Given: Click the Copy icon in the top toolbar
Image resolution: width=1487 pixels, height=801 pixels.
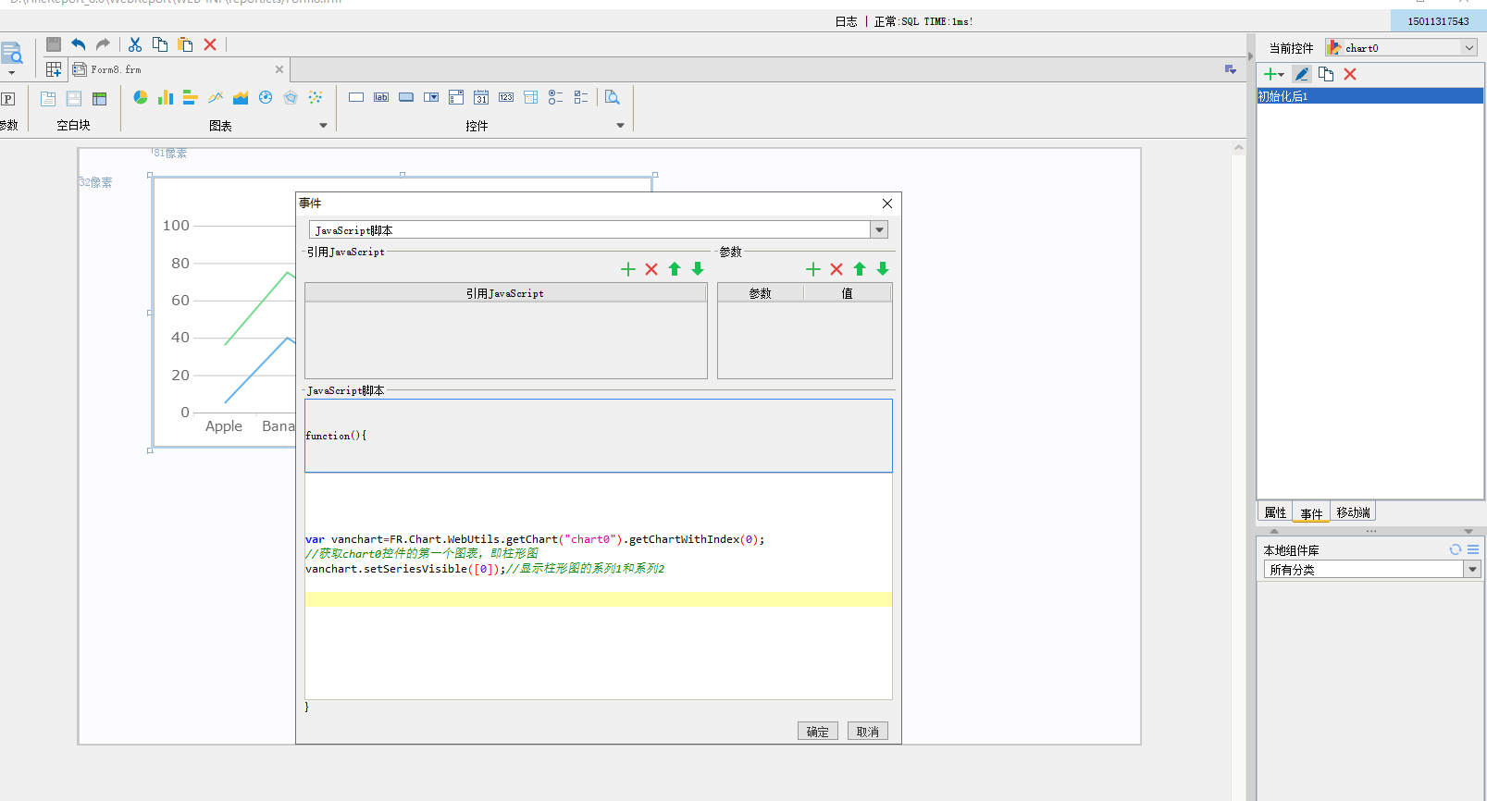Looking at the screenshot, I should (x=160, y=44).
